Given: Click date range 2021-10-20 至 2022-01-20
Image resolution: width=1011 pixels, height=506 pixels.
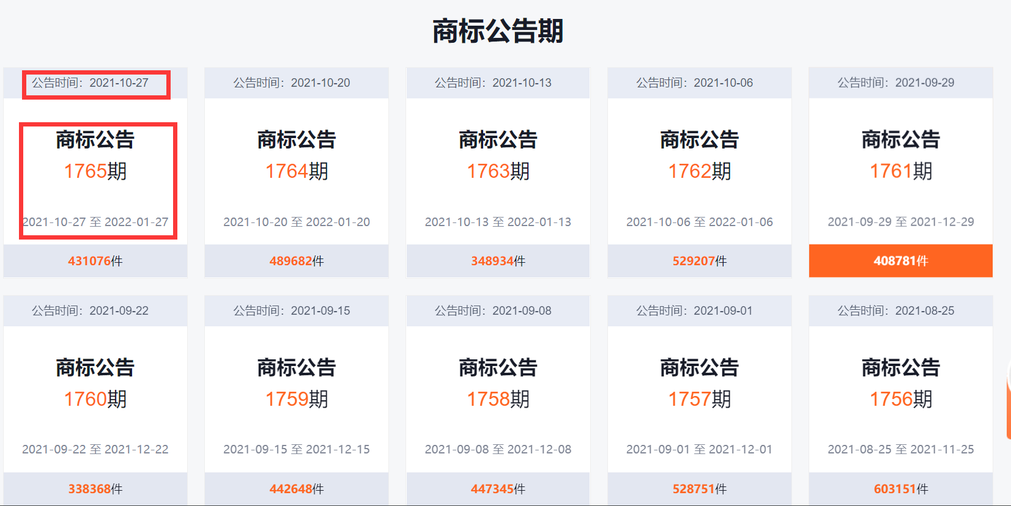Looking at the screenshot, I should [297, 222].
